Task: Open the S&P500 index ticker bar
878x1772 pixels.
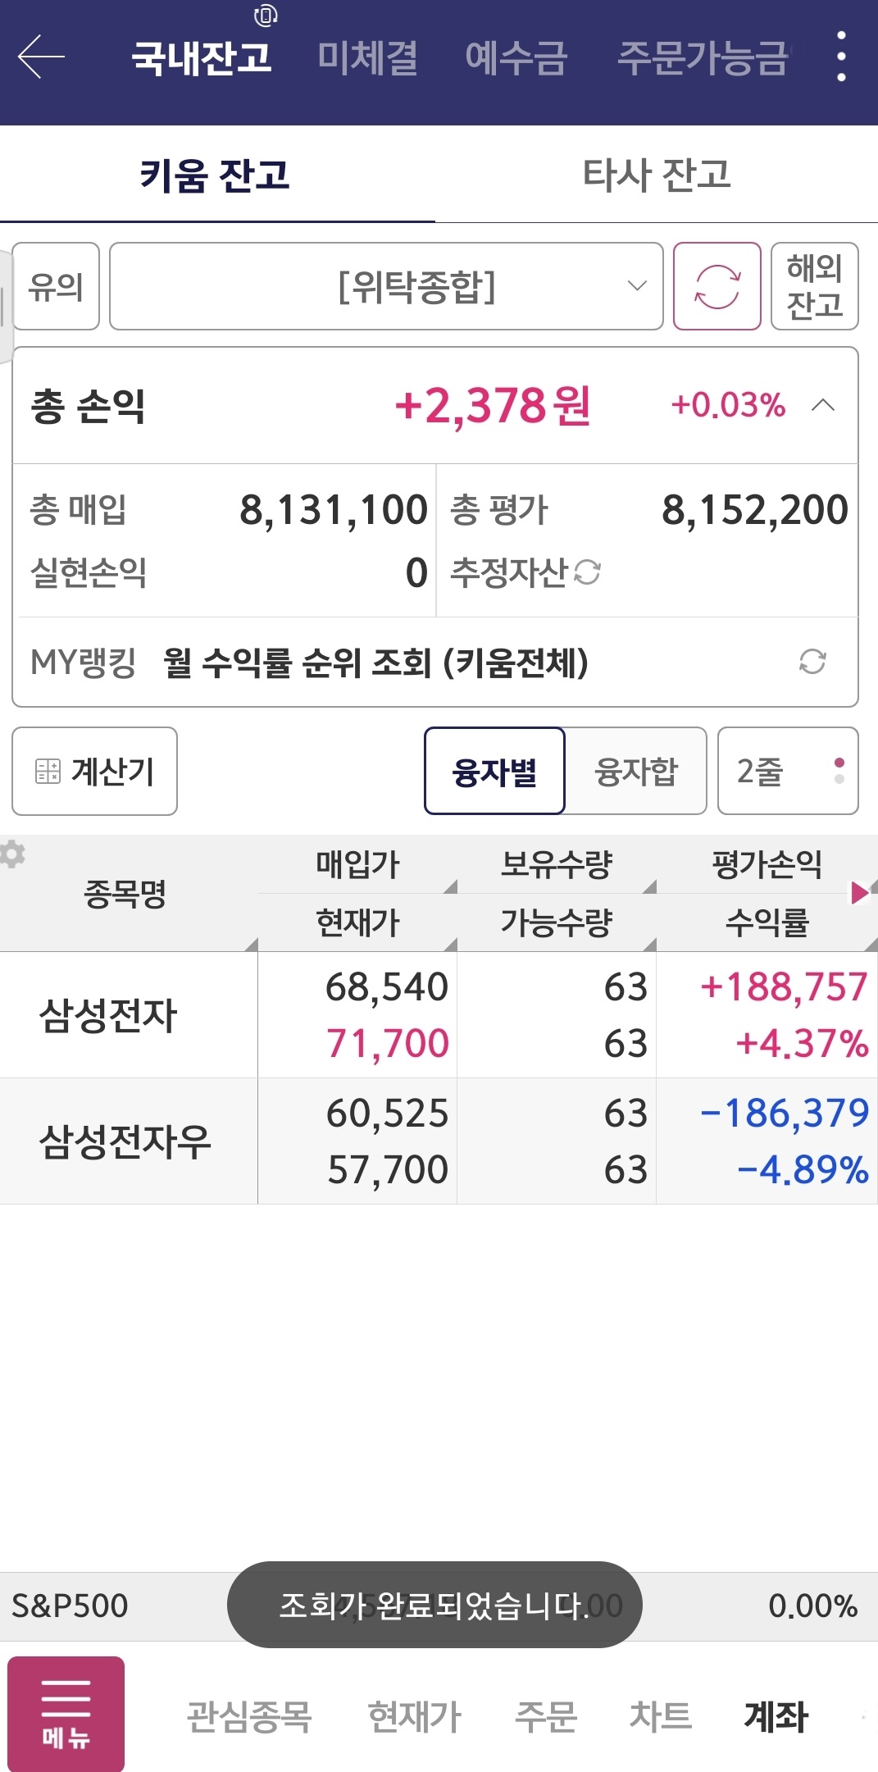Action: [439, 1606]
